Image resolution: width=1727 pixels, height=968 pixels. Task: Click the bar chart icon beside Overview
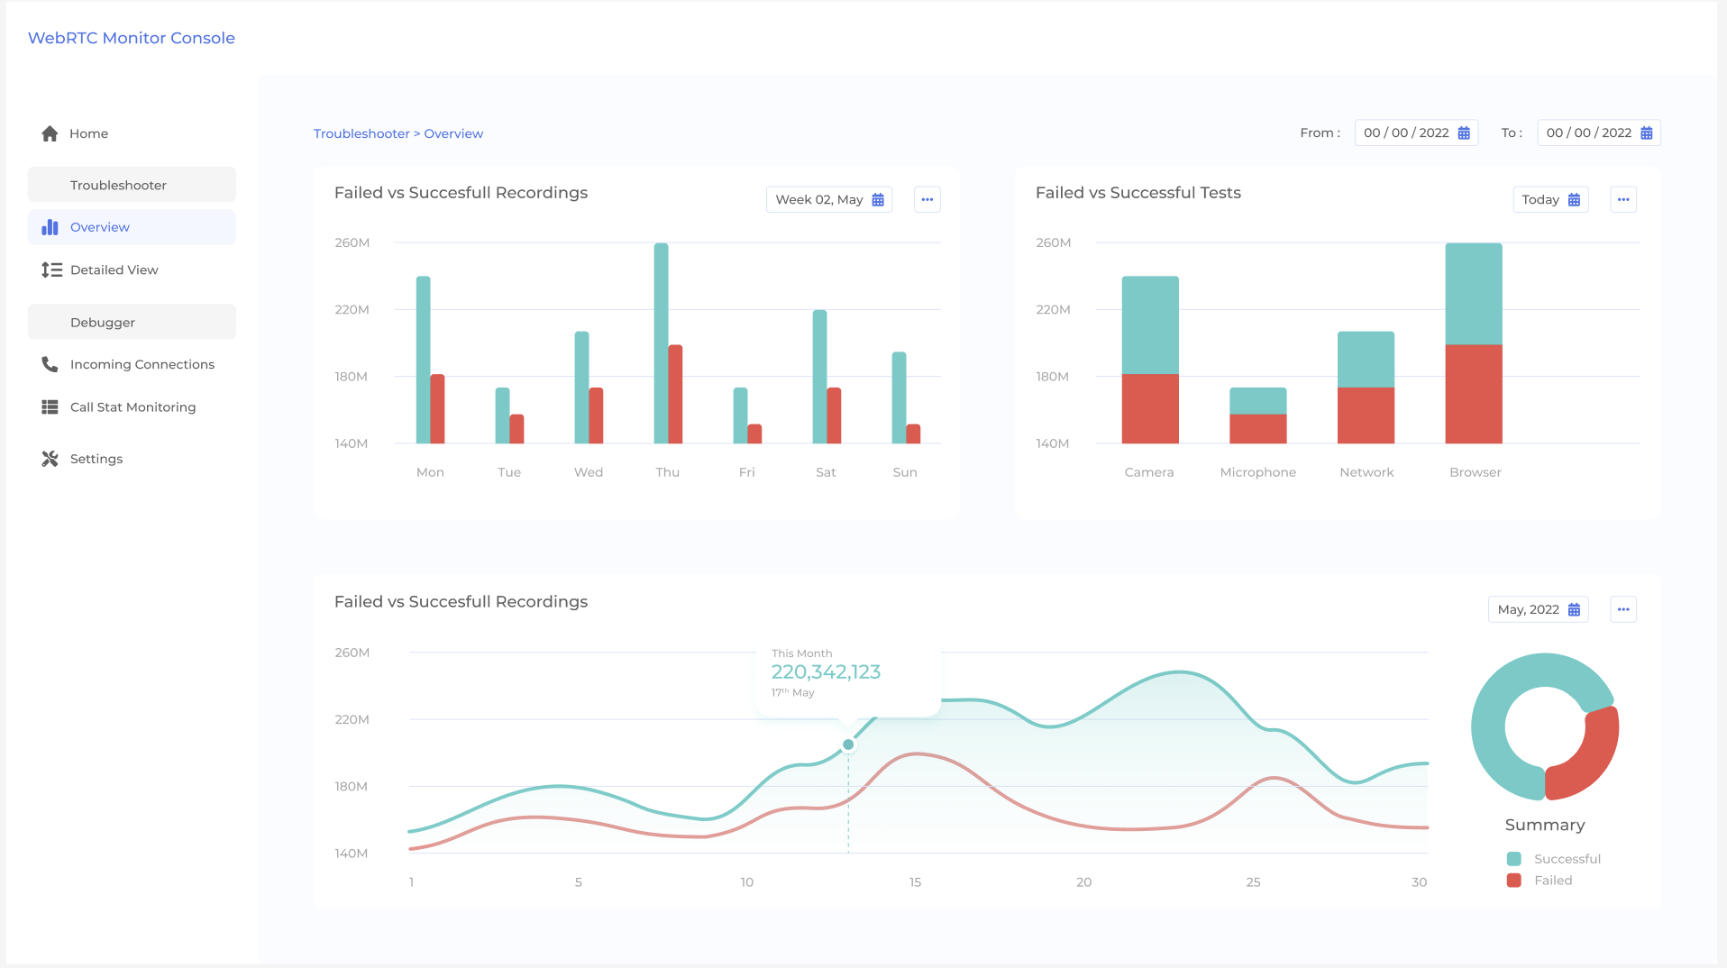coord(51,227)
